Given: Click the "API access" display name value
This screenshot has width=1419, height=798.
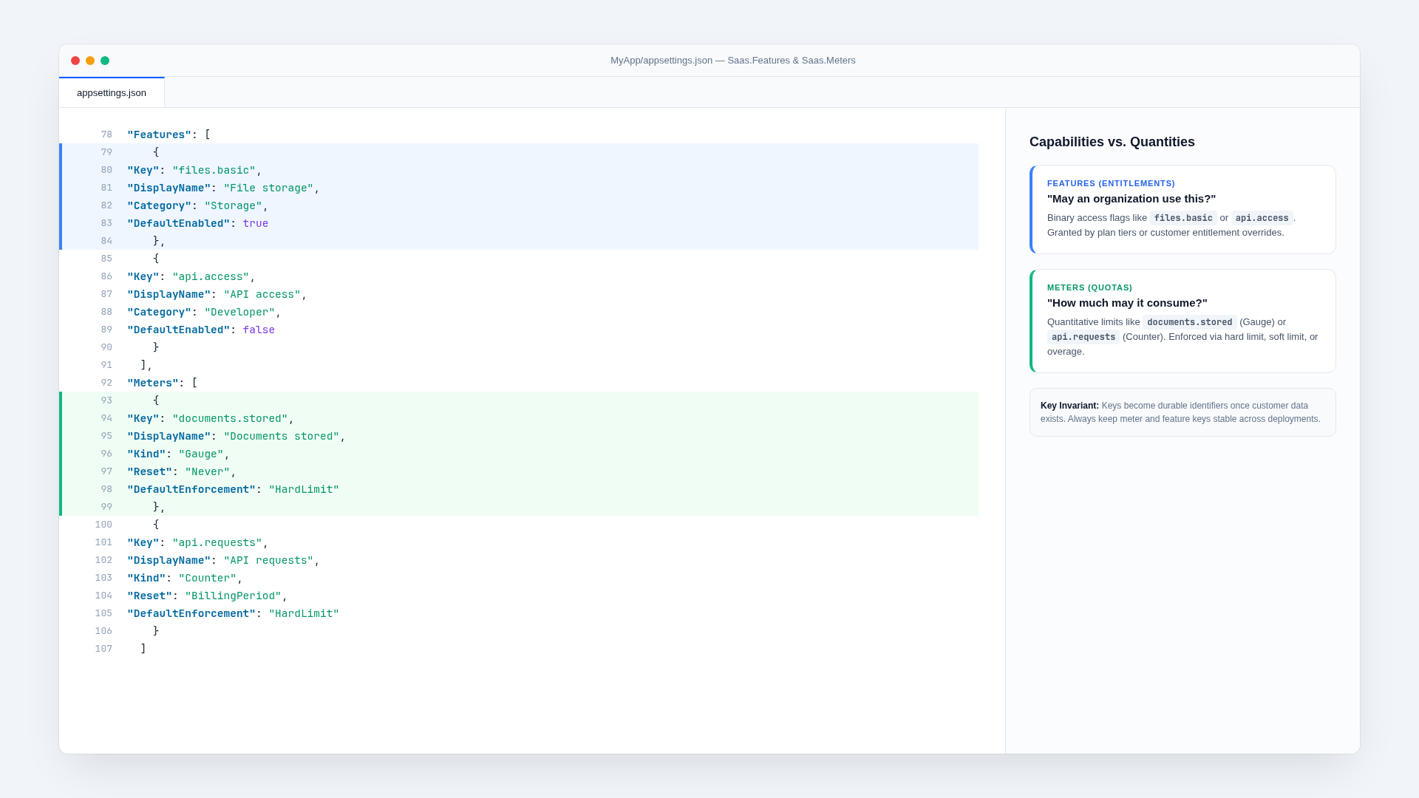Looking at the screenshot, I should pos(262,294).
